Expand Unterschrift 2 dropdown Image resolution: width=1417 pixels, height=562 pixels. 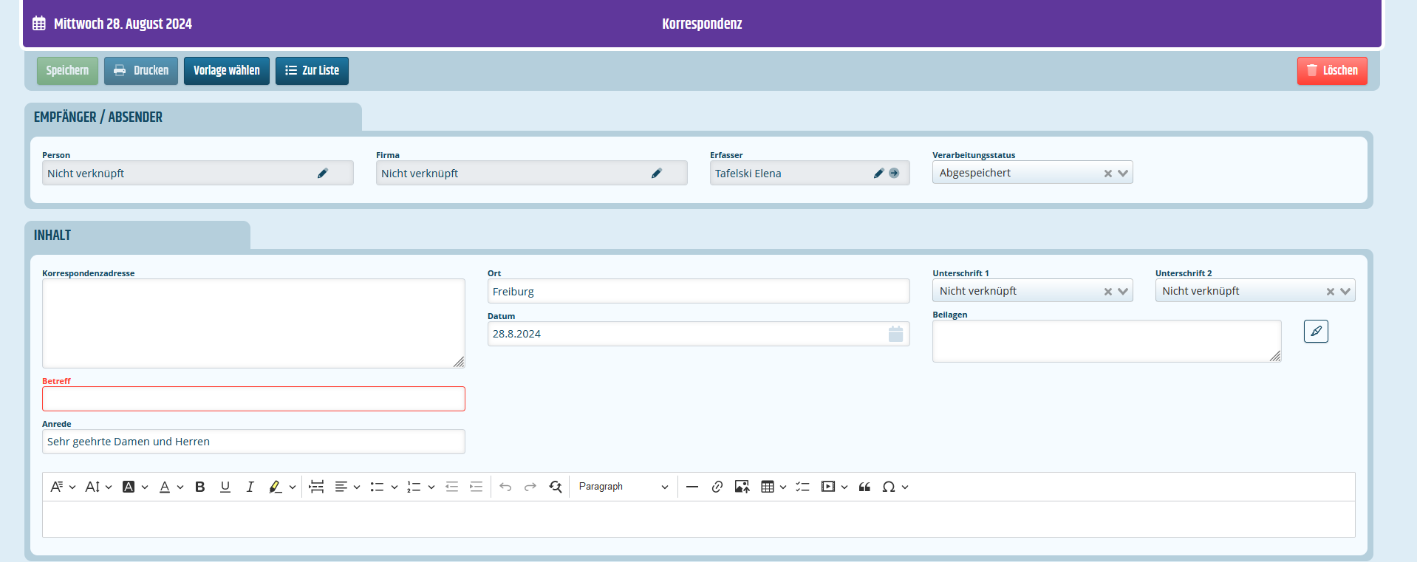pos(1345,292)
